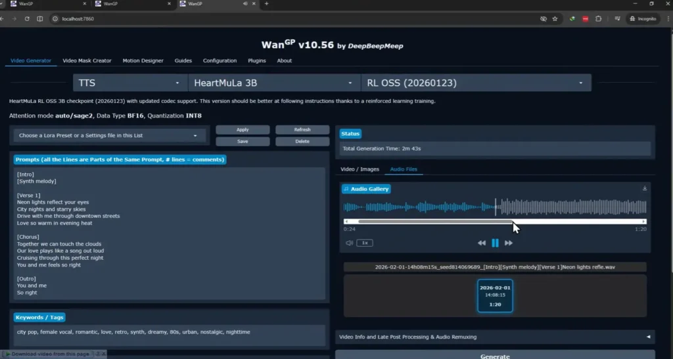The image size is (673, 359).
Task: Click the Total Generation Time: 2m 43s text
Action: click(381, 149)
